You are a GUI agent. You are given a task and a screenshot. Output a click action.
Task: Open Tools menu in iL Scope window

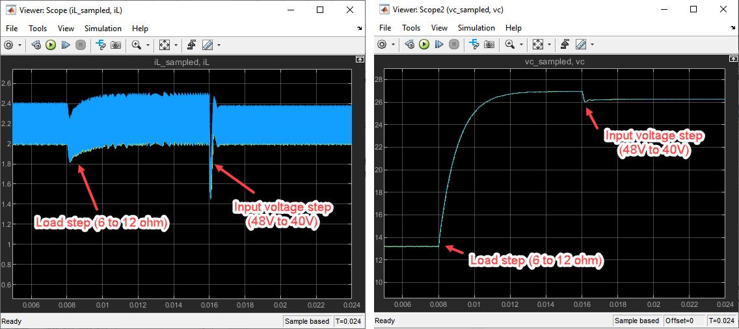pos(38,29)
